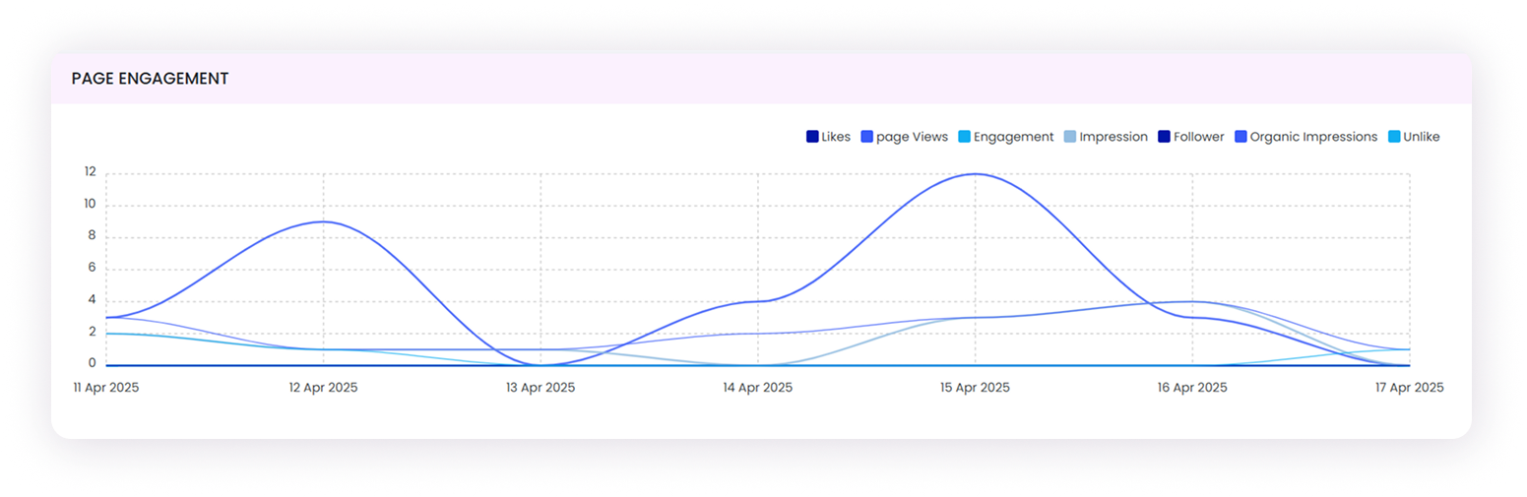Image resolution: width=1527 pixels, height=497 pixels.
Task: Select the 11 Apr 2025 axis label
Action: tap(104, 388)
